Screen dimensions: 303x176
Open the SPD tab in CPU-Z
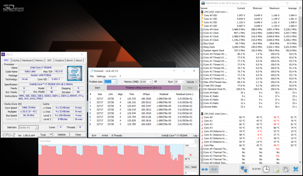49,60
